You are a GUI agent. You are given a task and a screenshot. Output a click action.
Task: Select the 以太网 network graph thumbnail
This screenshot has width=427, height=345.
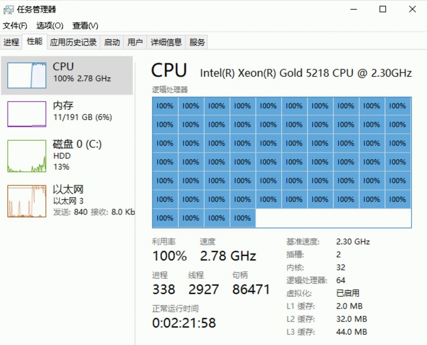click(x=27, y=201)
